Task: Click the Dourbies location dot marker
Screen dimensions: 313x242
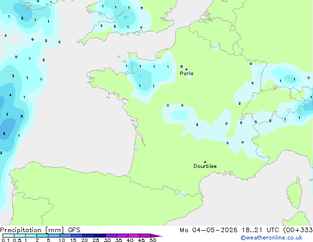Action: pyautogui.click(x=205, y=162)
